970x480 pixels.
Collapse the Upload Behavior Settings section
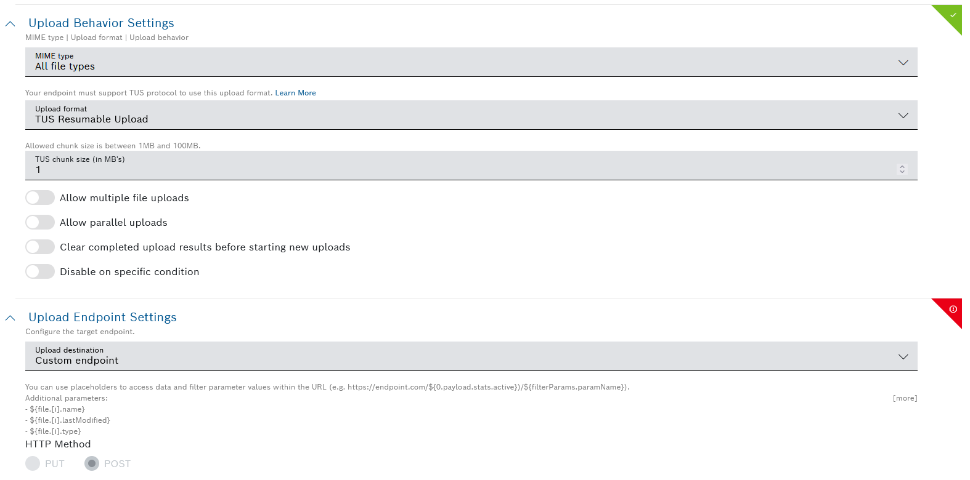pos(10,24)
